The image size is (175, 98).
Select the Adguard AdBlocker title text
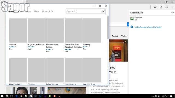36,44
